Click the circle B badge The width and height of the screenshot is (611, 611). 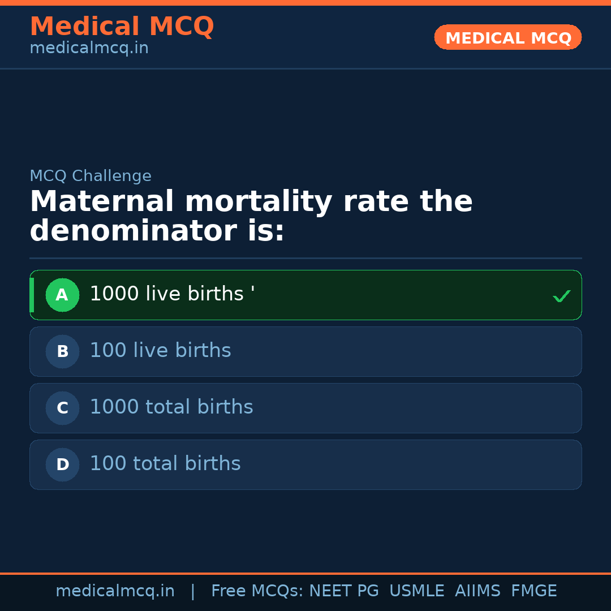tap(62, 351)
